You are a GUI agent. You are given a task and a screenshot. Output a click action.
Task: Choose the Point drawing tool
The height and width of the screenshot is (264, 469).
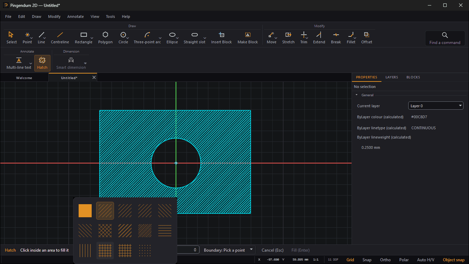click(x=27, y=37)
